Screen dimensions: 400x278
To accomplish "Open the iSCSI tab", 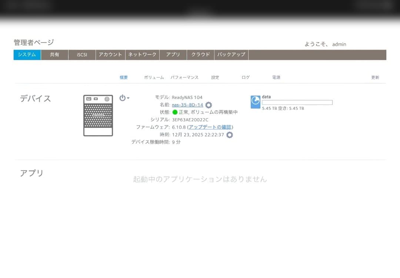I will click(82, 54).
